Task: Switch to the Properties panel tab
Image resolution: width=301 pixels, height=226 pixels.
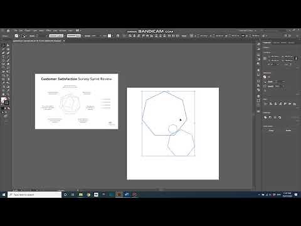Action: pyautogui.click(x=267, y=43)
